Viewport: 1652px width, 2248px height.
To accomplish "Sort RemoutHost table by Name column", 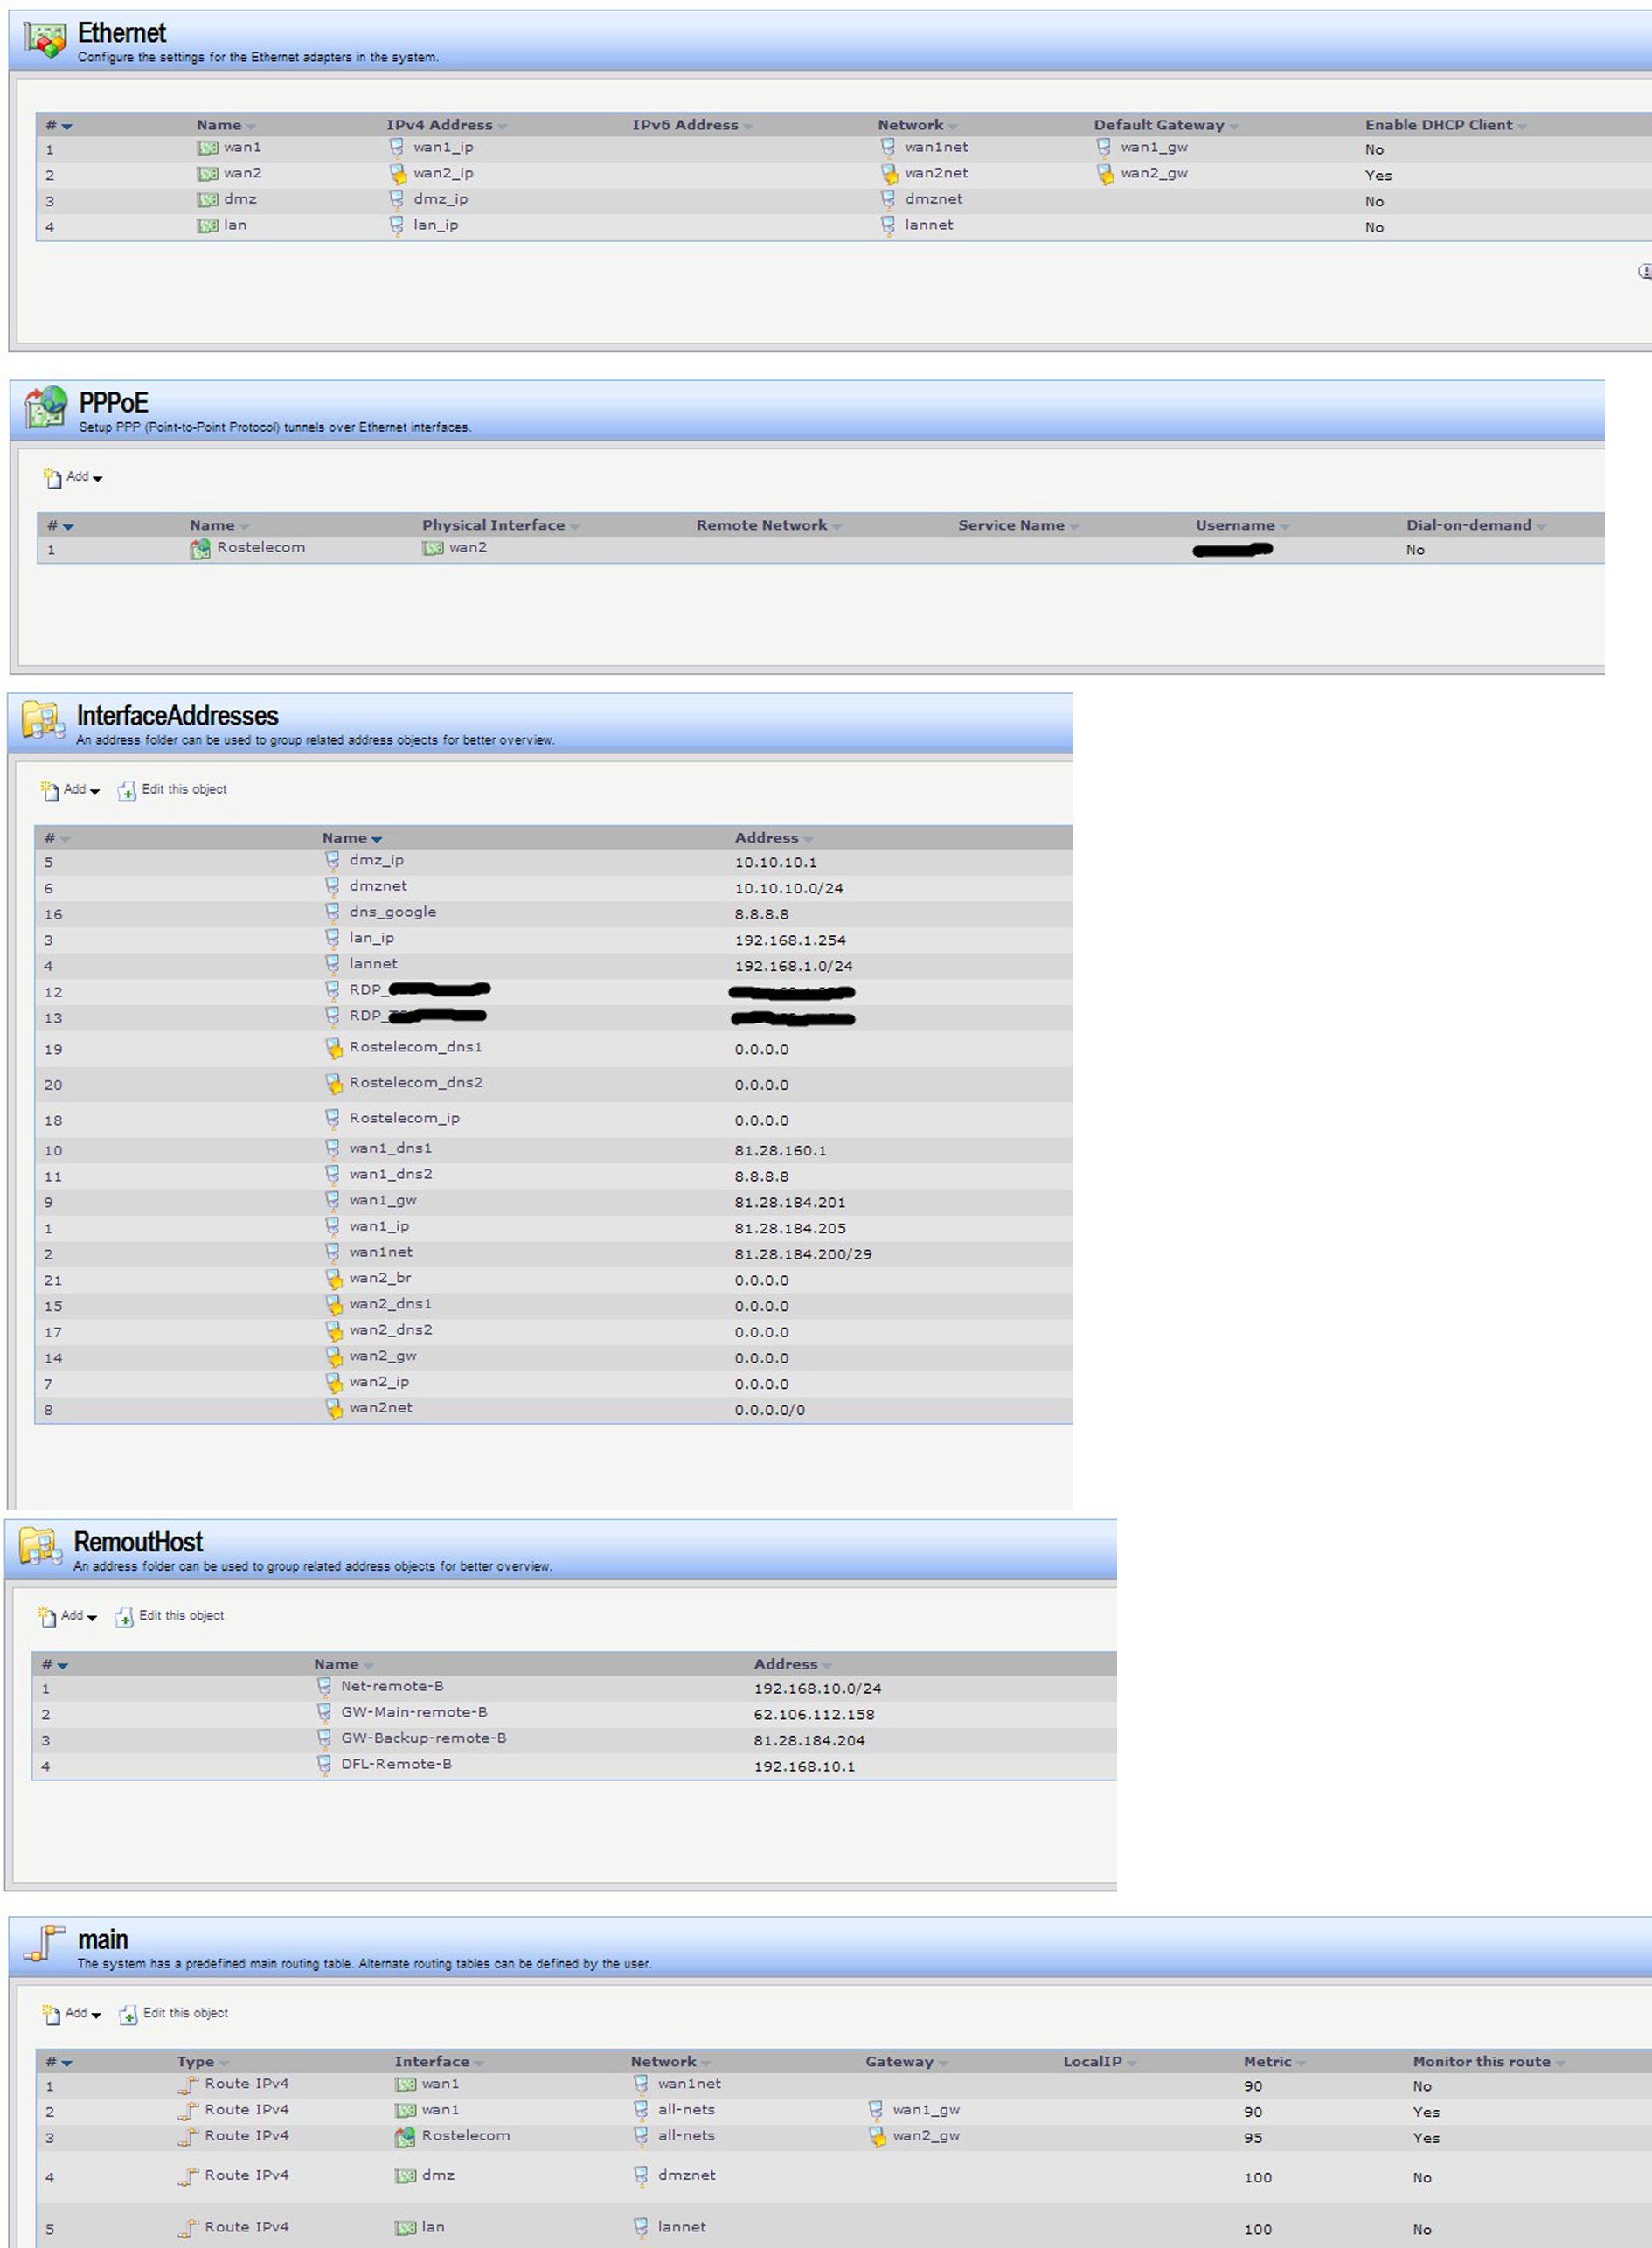I will (343, 1664).
